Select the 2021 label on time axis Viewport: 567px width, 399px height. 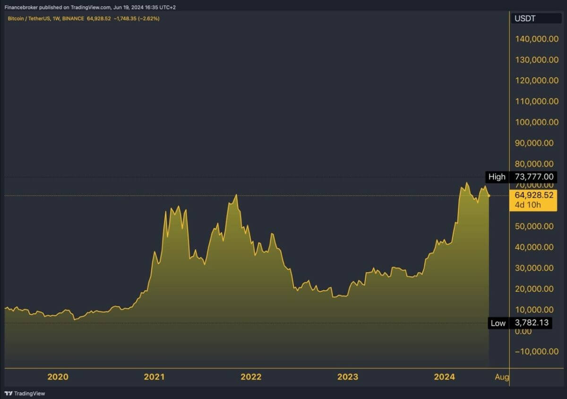point(154,377)
